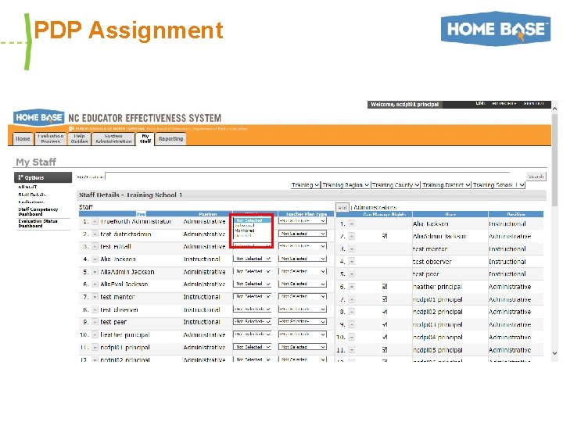Open administrators row 7 menu icon for ncdpi01 principal
The width and height of the screenshot is (563, 422).
click(x=352, y=299)
